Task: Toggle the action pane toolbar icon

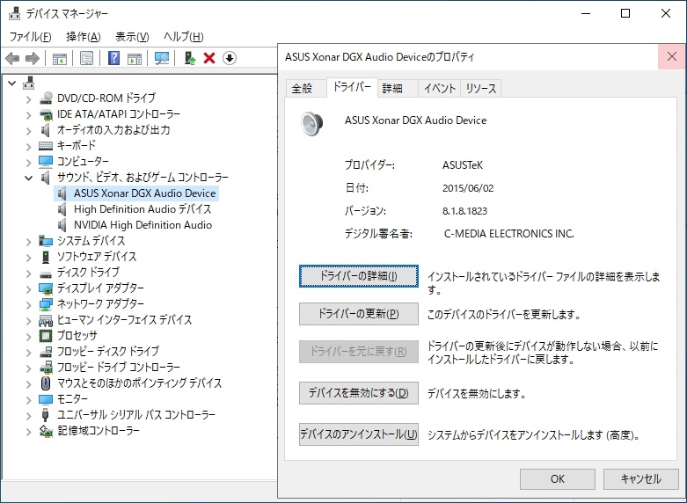Action: tap(135, 58)
